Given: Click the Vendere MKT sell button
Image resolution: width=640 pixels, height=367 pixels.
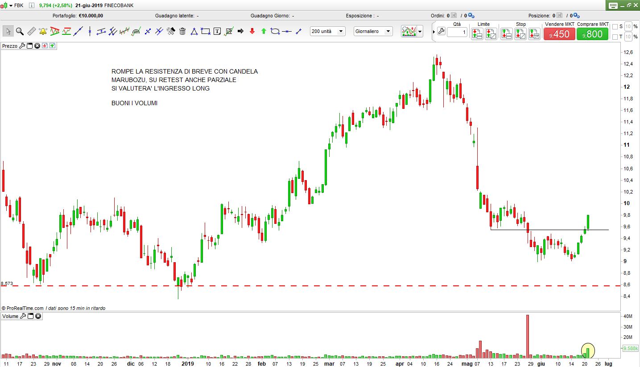Looking at the screenshot, I should [x=559, y=34].
